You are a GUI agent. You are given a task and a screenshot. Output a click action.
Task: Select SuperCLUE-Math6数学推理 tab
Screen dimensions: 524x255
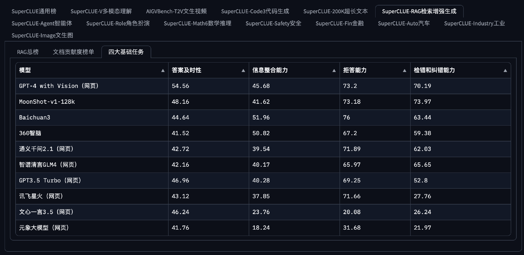(197, 23)
